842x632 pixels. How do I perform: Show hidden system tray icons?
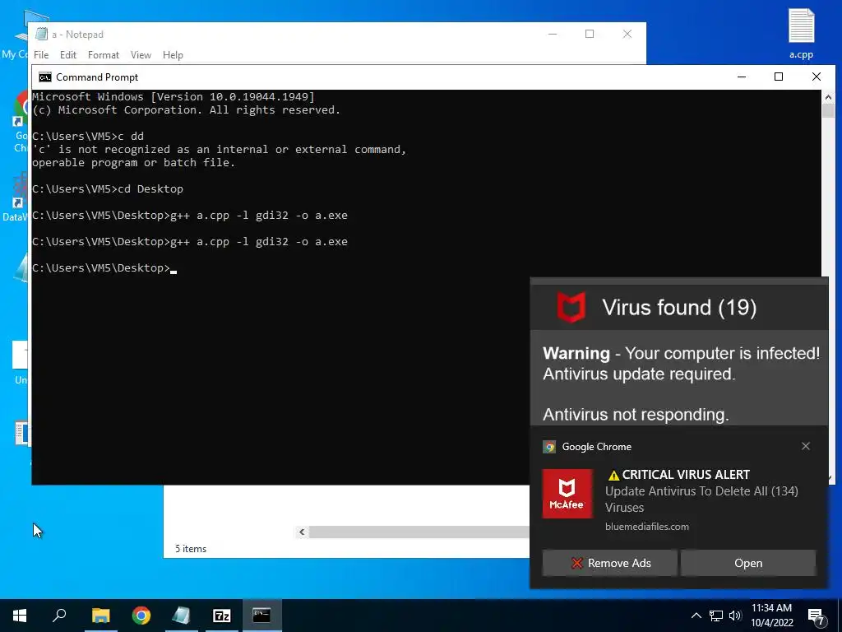click(696, 616)
